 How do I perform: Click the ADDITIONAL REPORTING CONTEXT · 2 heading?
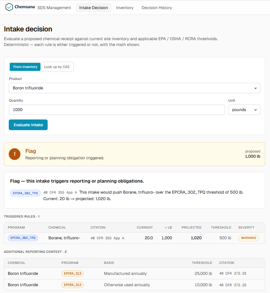click(35, 252)
